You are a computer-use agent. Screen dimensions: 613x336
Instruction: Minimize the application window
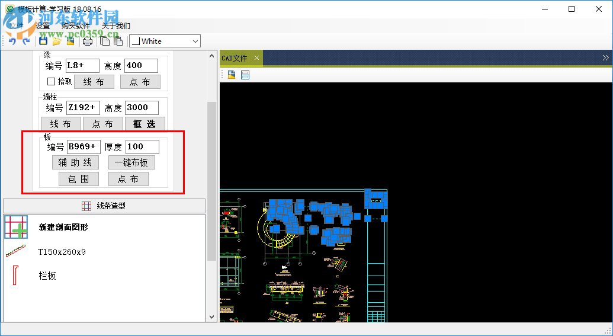(544, 9)
